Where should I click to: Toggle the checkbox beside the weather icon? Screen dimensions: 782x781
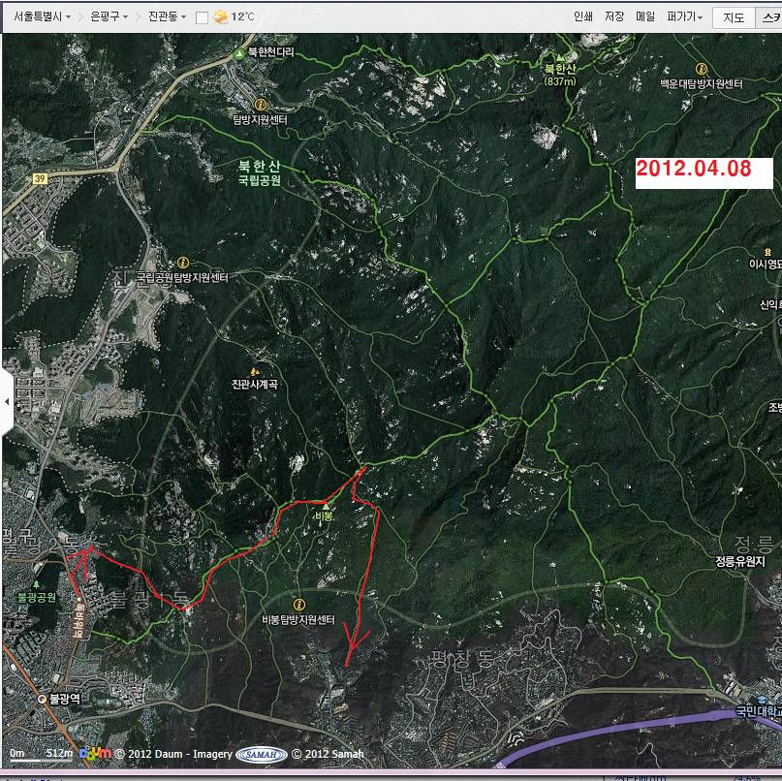(x=202, y=17)
